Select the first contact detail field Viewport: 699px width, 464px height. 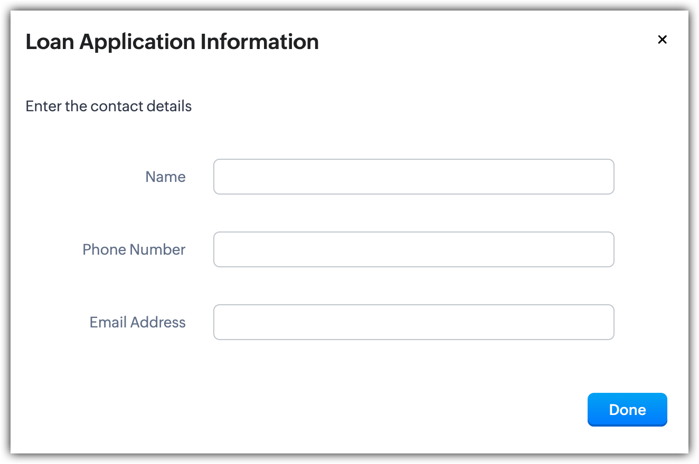pos(413,177)
